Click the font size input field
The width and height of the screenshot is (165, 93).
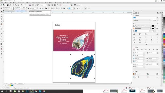tap(155, 20)
